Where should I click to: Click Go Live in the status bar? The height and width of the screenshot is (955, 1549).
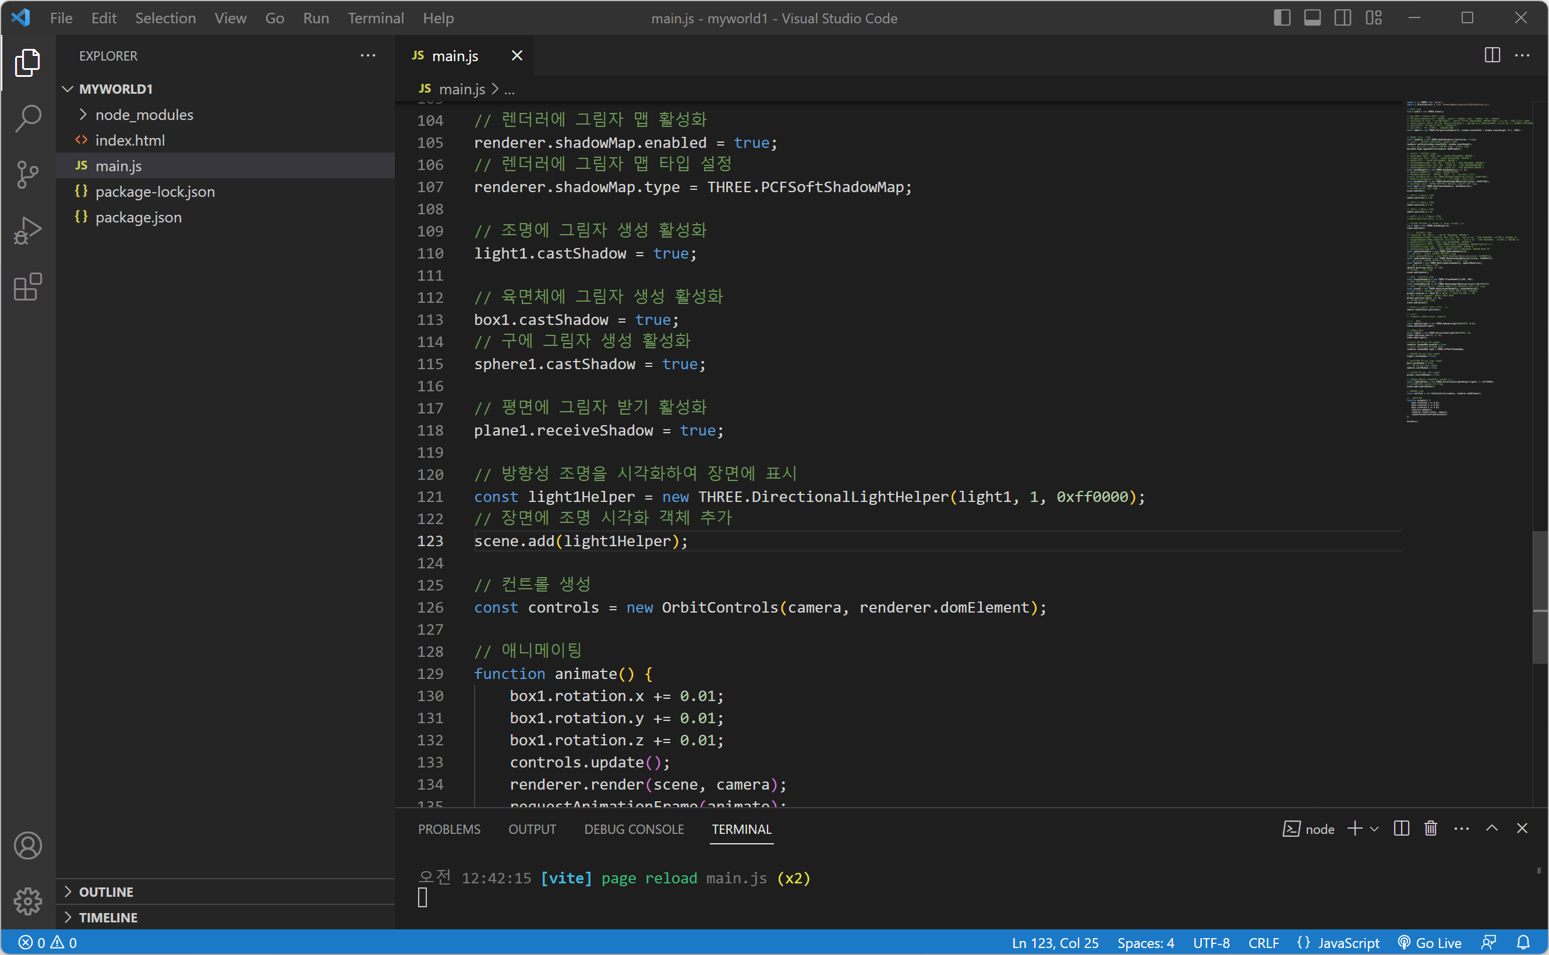(x=1430, y=942)
